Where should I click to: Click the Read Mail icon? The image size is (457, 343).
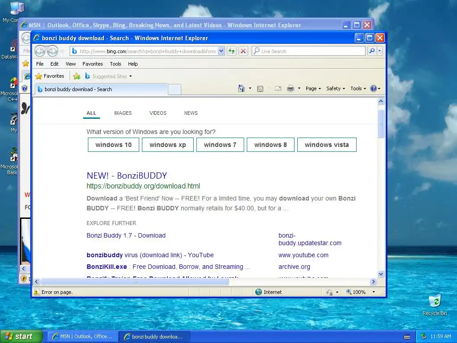coord(278,88)
